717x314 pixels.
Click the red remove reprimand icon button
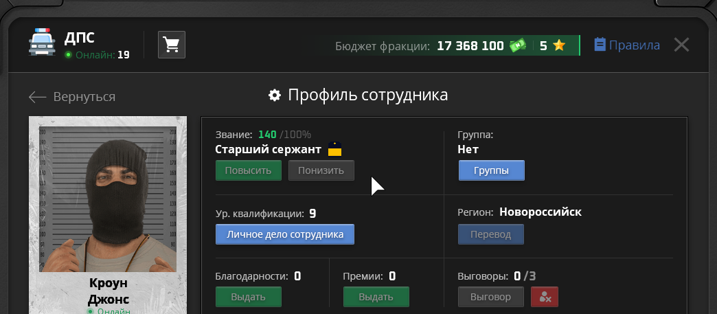(545, 297)
